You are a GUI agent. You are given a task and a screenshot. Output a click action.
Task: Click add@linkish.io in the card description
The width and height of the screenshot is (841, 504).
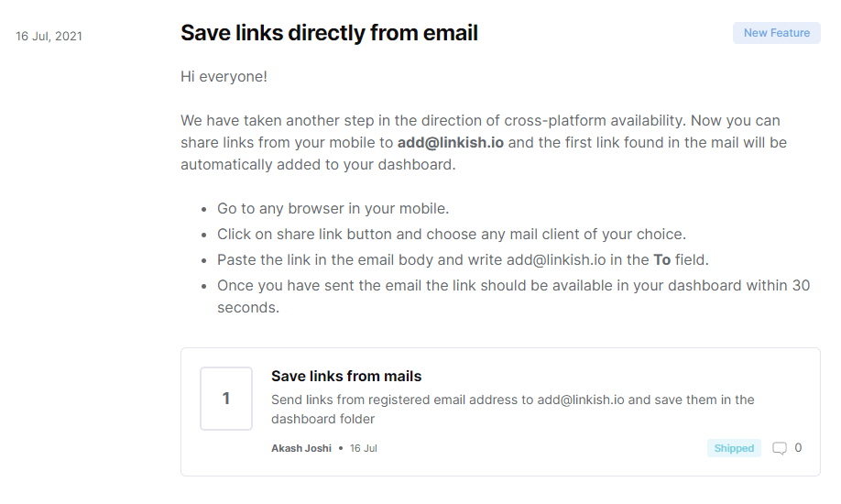click(x=581, y=400)
